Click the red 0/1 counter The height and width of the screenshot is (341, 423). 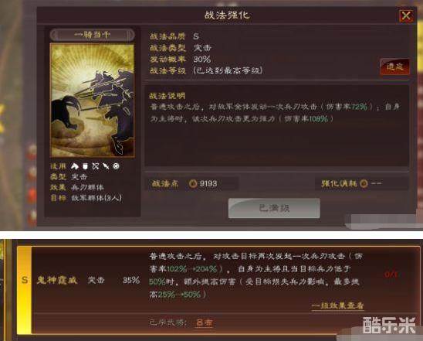391,275
